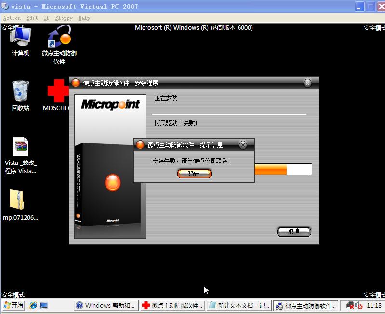Switch to the installer 微点主动防御软件 taskbar item
385x314 pixels.
coord(306,305)
